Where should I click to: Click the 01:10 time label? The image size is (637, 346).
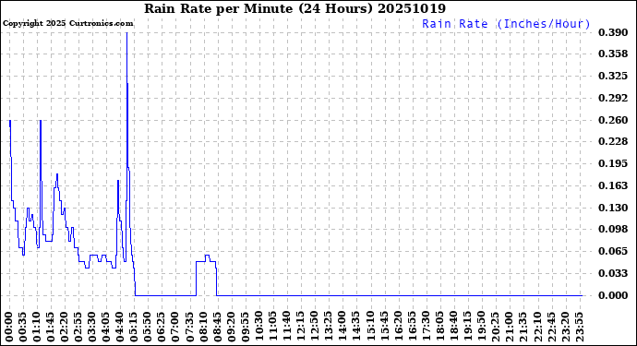pyautogui.click(x=37, y=328)
